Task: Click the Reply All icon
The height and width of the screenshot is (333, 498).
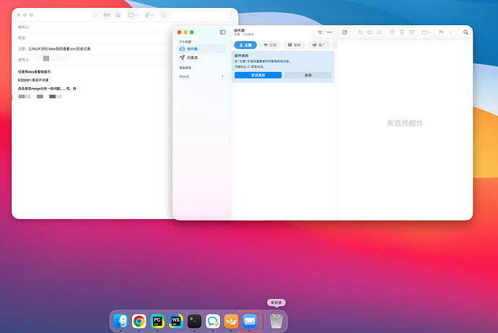Action: (x=370, y=32)
